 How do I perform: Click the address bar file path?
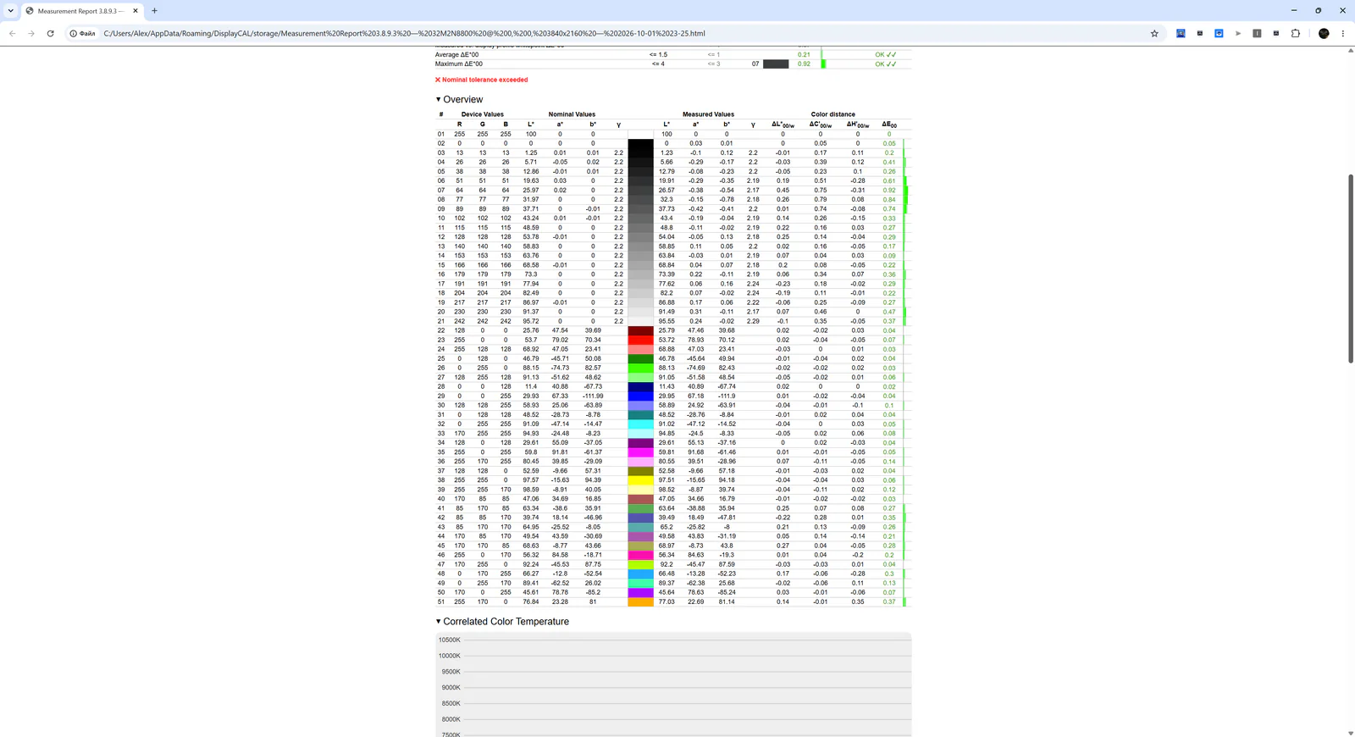coord(404,34)
